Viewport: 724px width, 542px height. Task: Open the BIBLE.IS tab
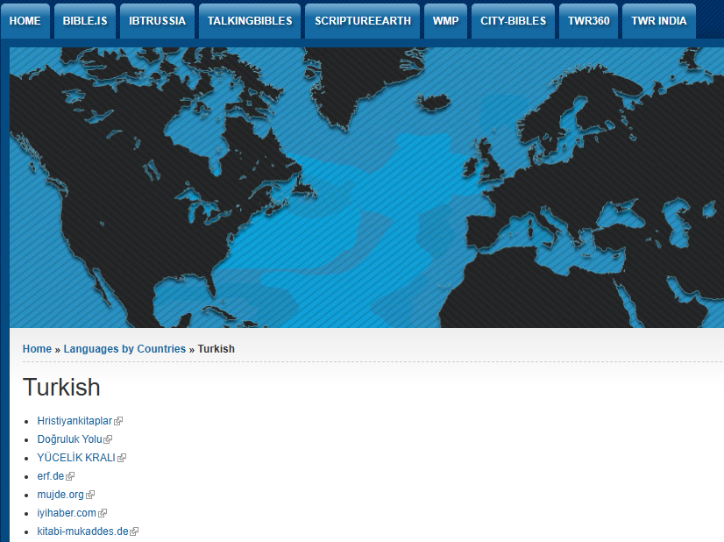85,21
